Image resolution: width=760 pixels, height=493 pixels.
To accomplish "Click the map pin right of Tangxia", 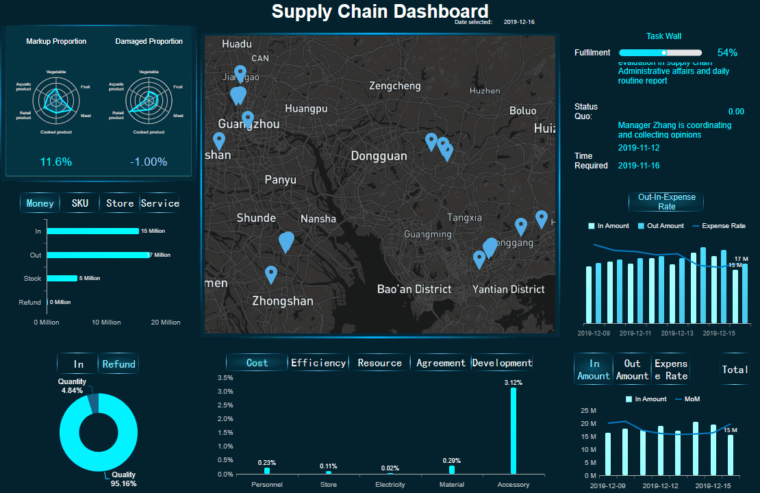I will pos(521,226).
